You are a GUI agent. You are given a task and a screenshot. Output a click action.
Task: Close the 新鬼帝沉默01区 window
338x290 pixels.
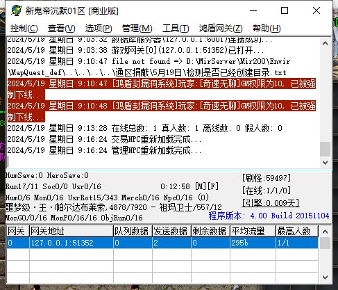pyautogui.click(x=316, y=10)
